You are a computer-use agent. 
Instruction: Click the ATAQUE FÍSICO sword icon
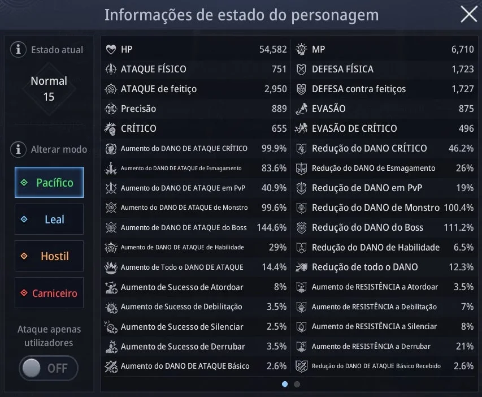click(111, 69)
